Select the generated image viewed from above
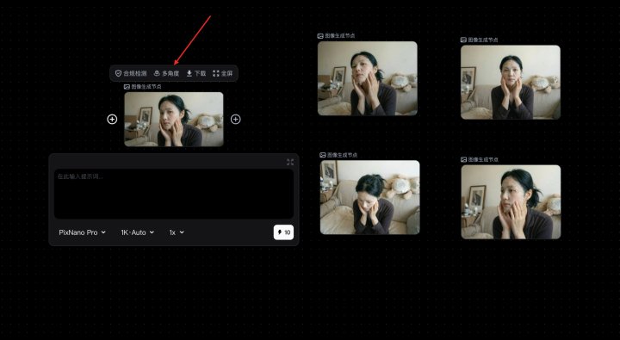The image size is (620, 340). [x=369, y=197]
